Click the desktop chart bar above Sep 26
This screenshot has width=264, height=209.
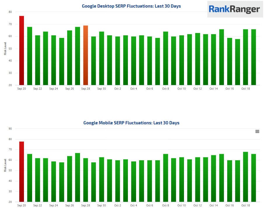70,58
